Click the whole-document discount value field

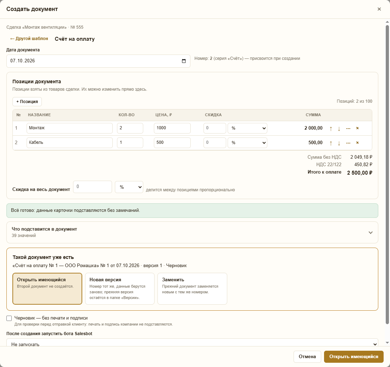coord(93,187)
